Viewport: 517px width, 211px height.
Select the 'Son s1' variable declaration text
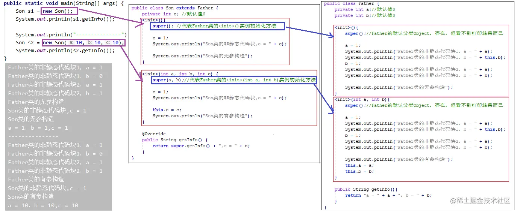[x=26, y=11]
